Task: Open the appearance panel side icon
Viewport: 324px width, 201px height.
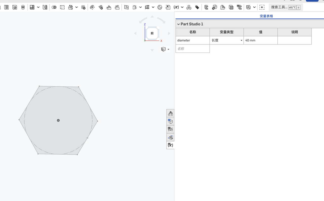Action: pyautogui.click(x=170, y=113)
